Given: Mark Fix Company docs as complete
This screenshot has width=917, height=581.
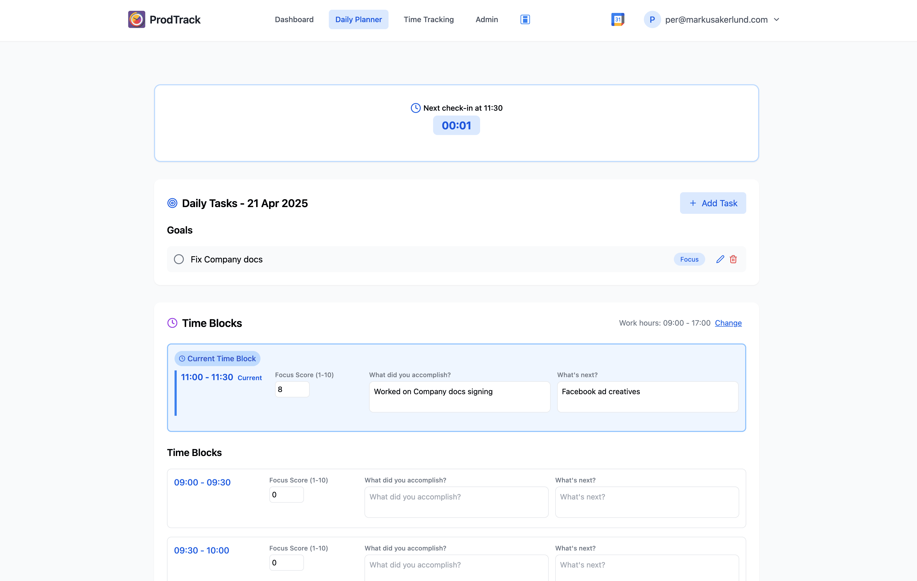Looking at the screenshot, I should click(179, 259).
